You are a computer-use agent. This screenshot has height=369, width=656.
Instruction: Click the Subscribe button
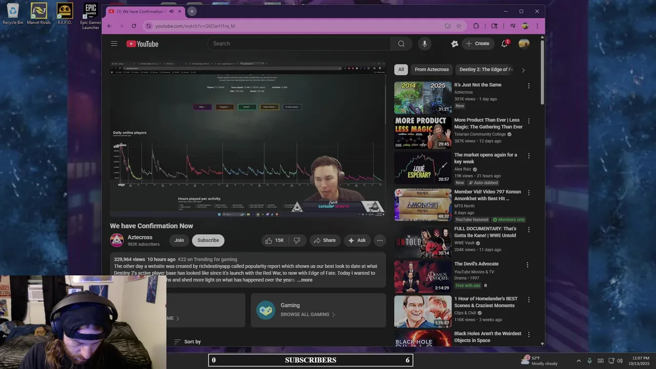[x=208, y=240]
